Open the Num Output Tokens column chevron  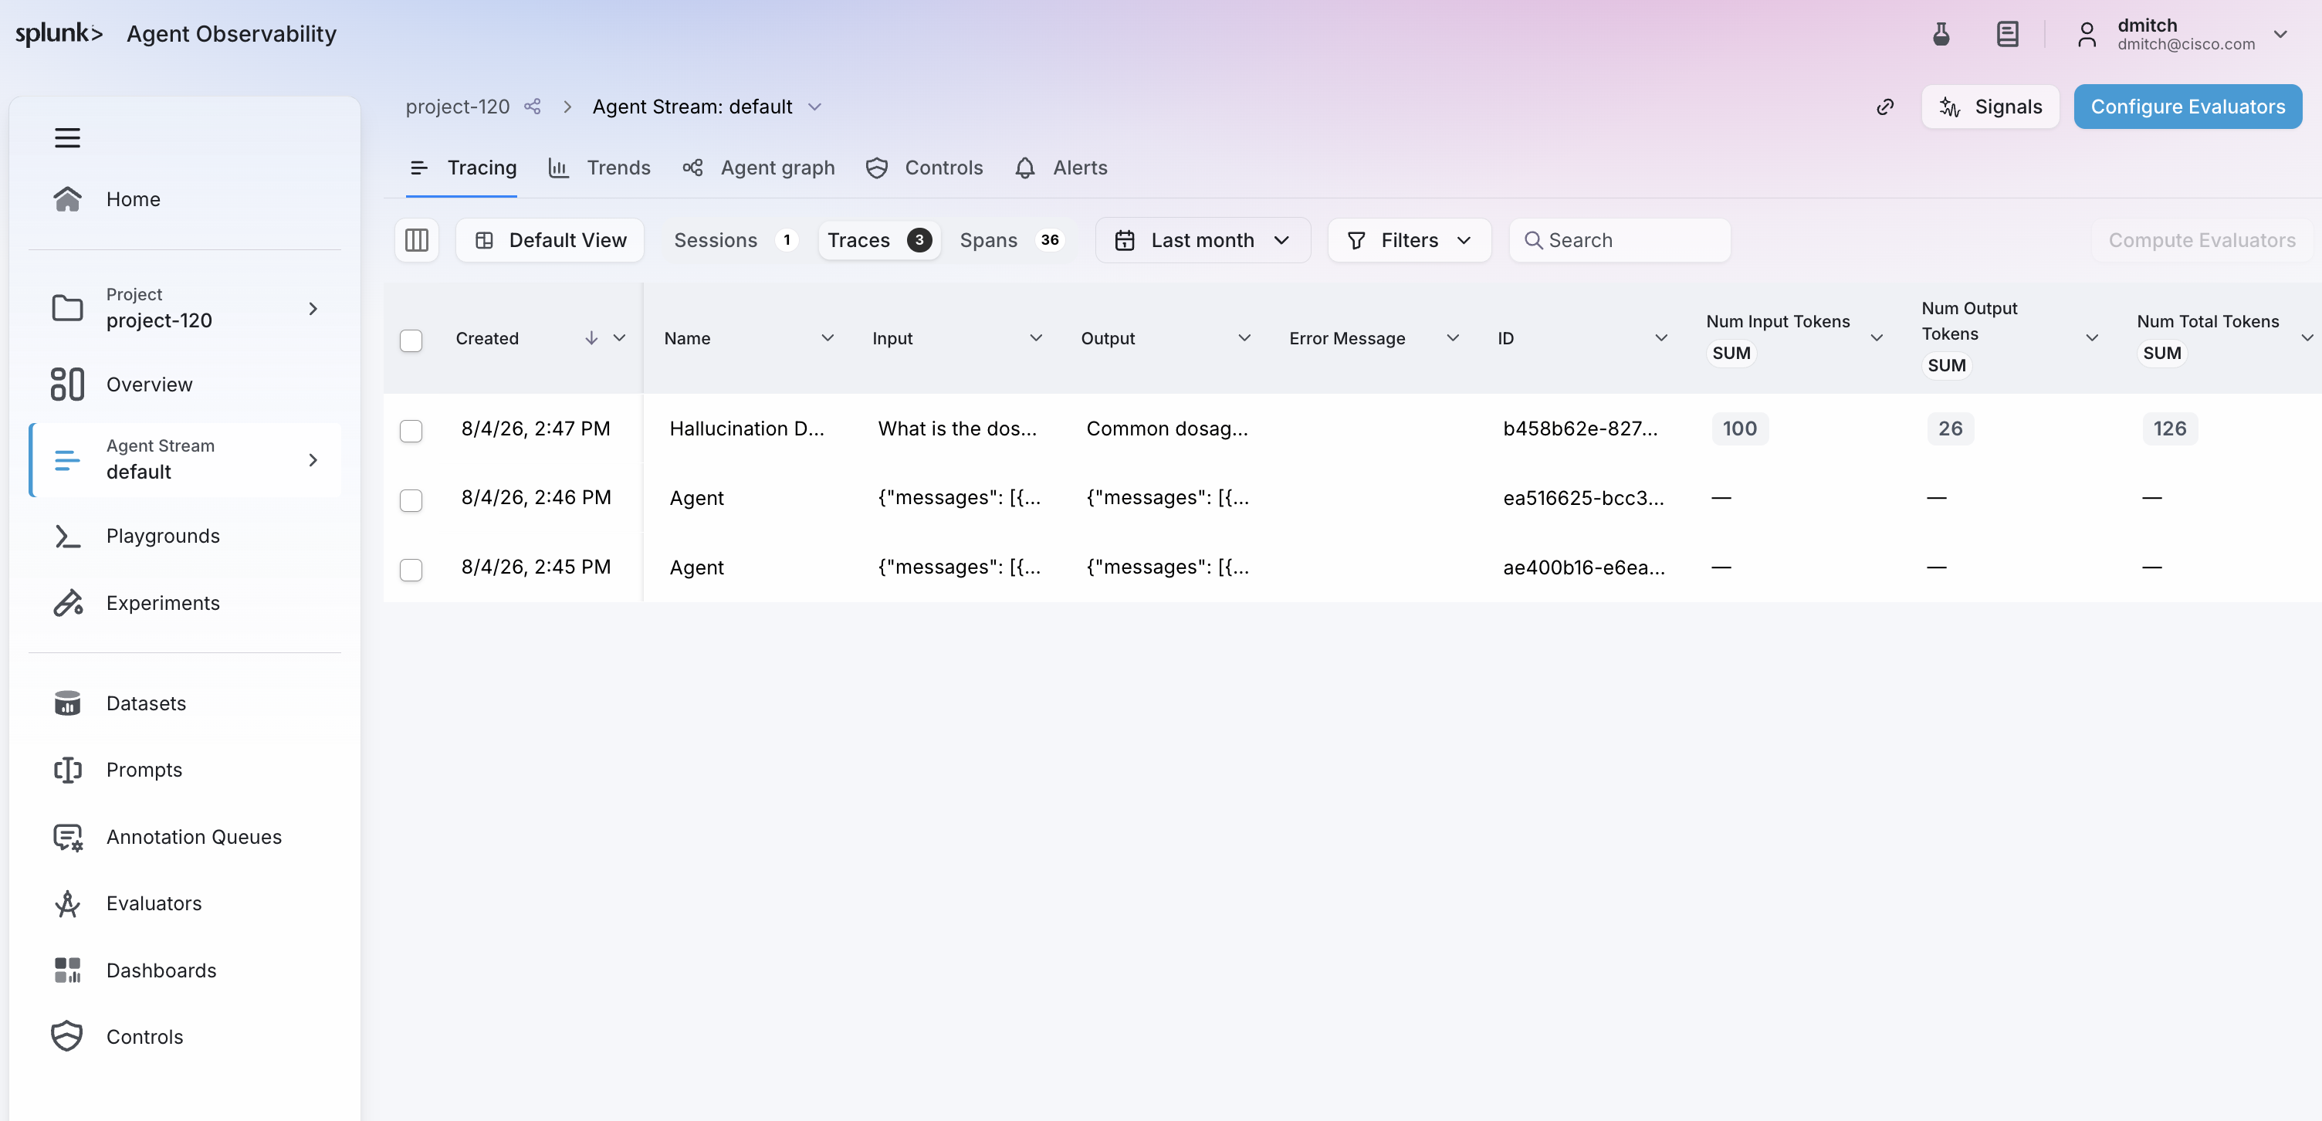point(2092,337)
